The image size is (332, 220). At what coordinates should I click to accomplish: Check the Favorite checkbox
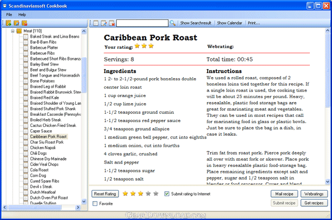95,203
